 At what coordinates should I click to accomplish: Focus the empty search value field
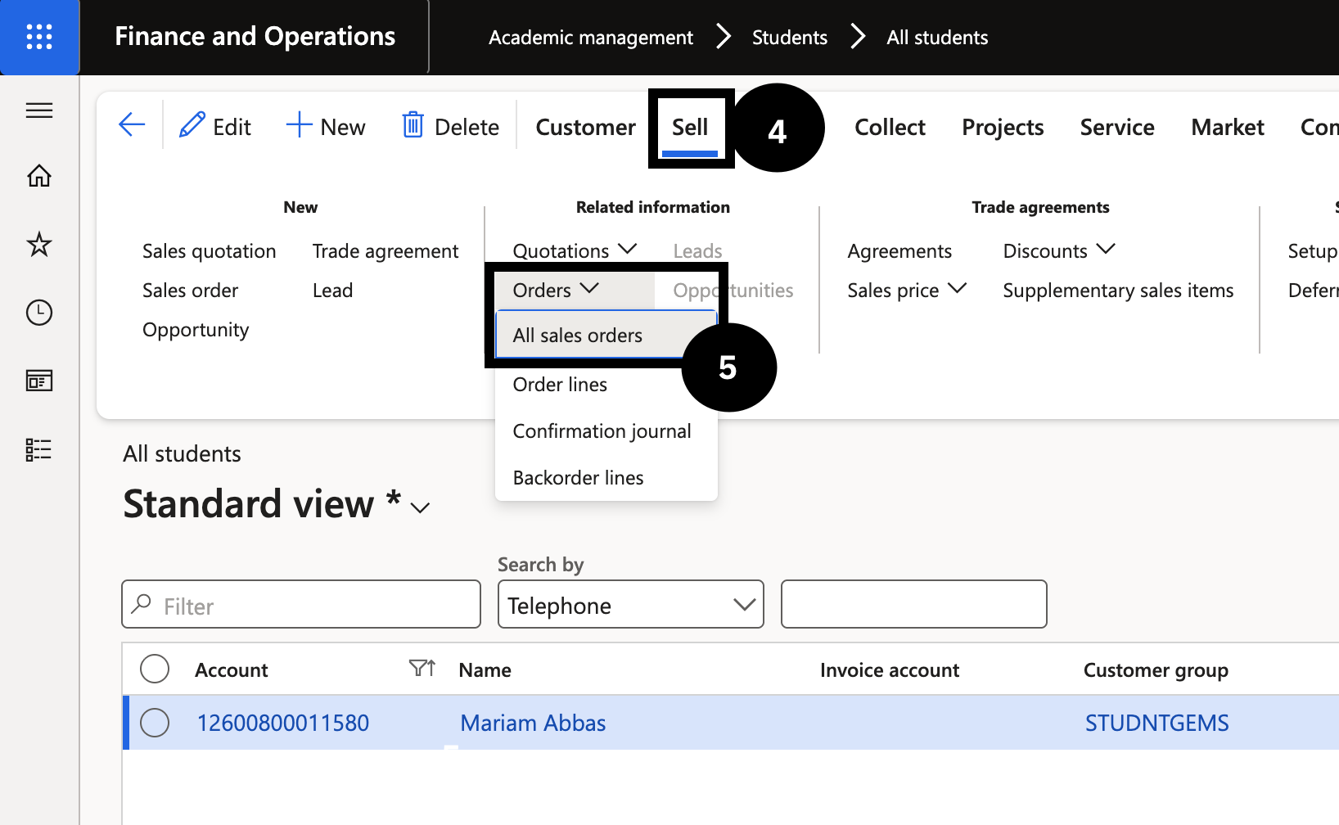tap(914, 605)
